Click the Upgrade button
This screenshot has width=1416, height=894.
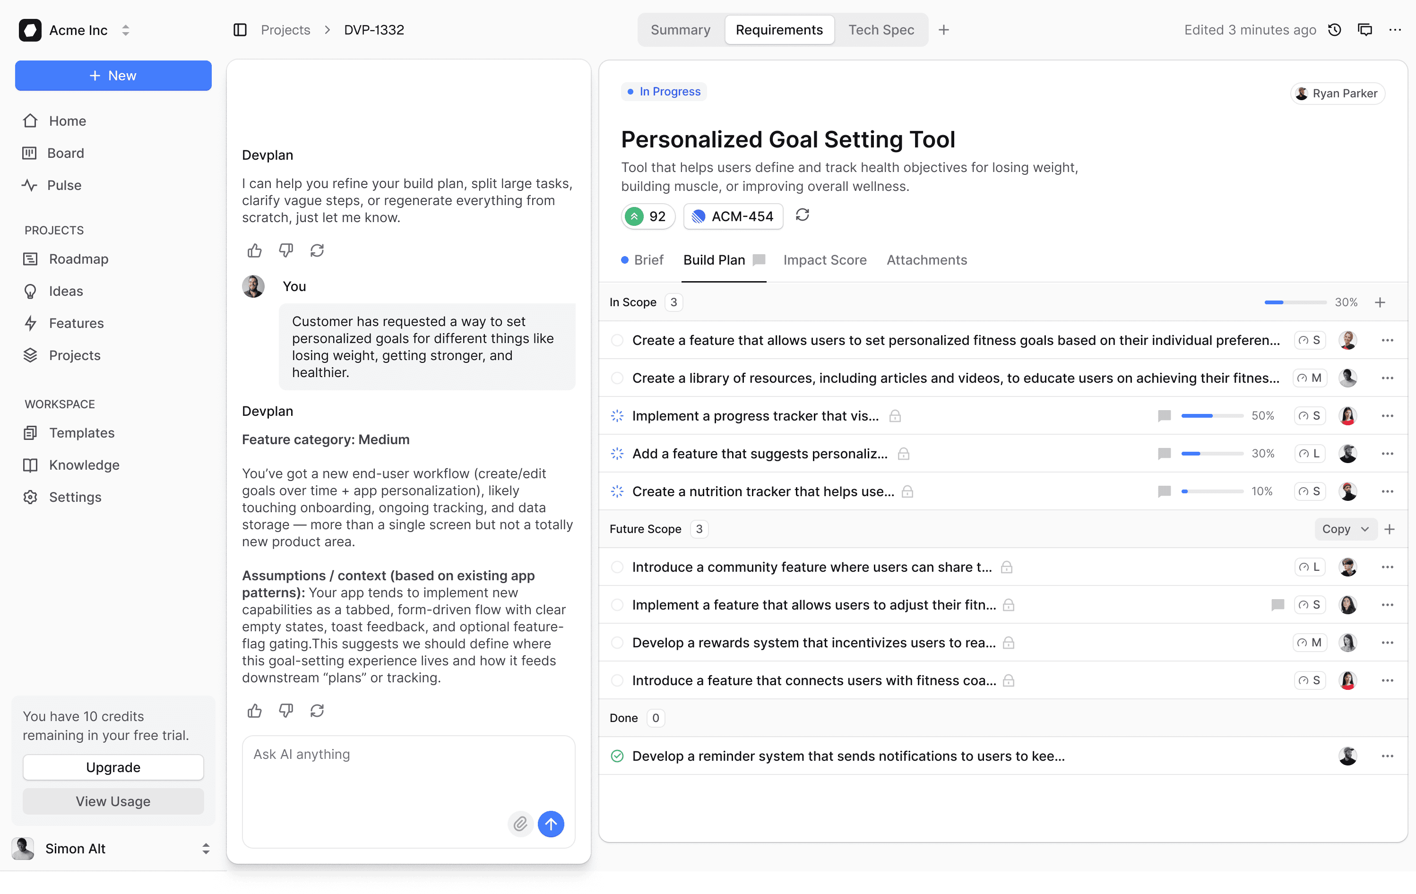[x=113, y=767]
